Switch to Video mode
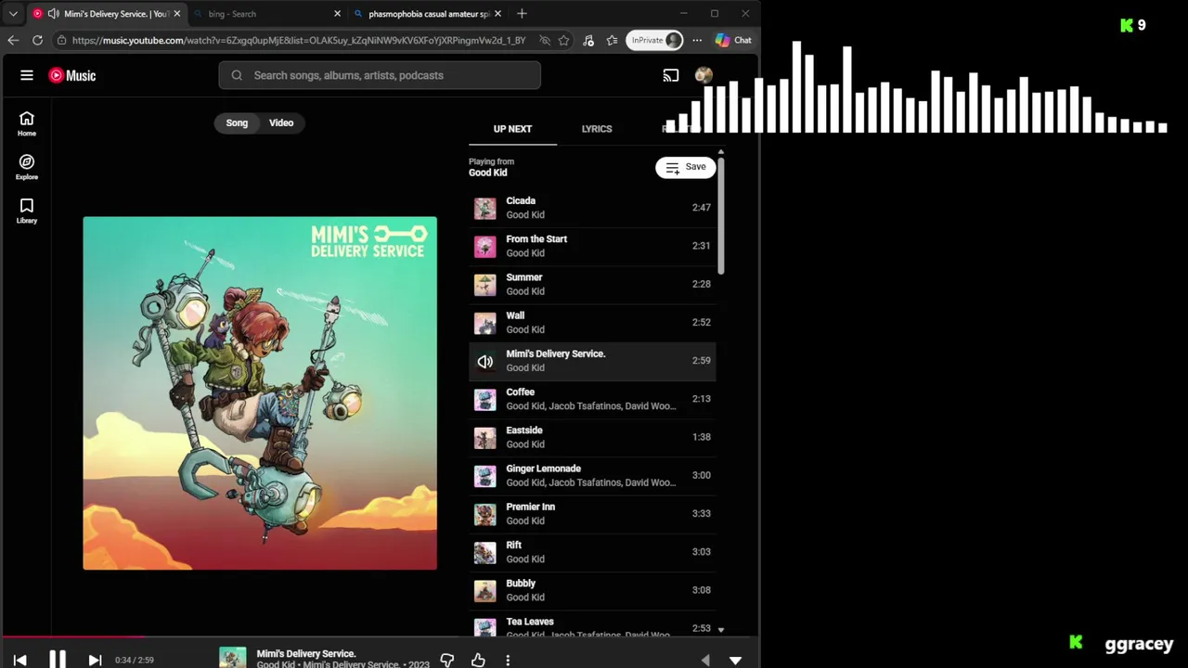Viewport: 1188px width, 668px height. [x=281, y=122]
